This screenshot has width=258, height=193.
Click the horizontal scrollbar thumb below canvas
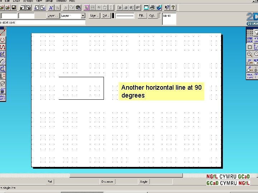point(126,175)
